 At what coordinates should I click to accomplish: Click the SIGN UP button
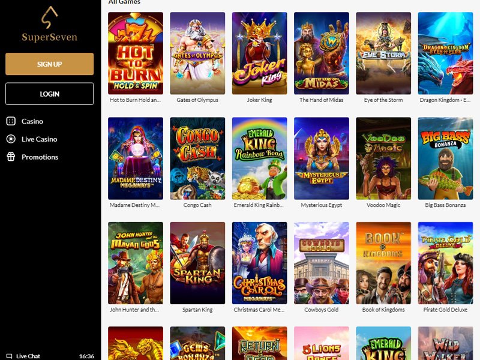tap(49, 64)
